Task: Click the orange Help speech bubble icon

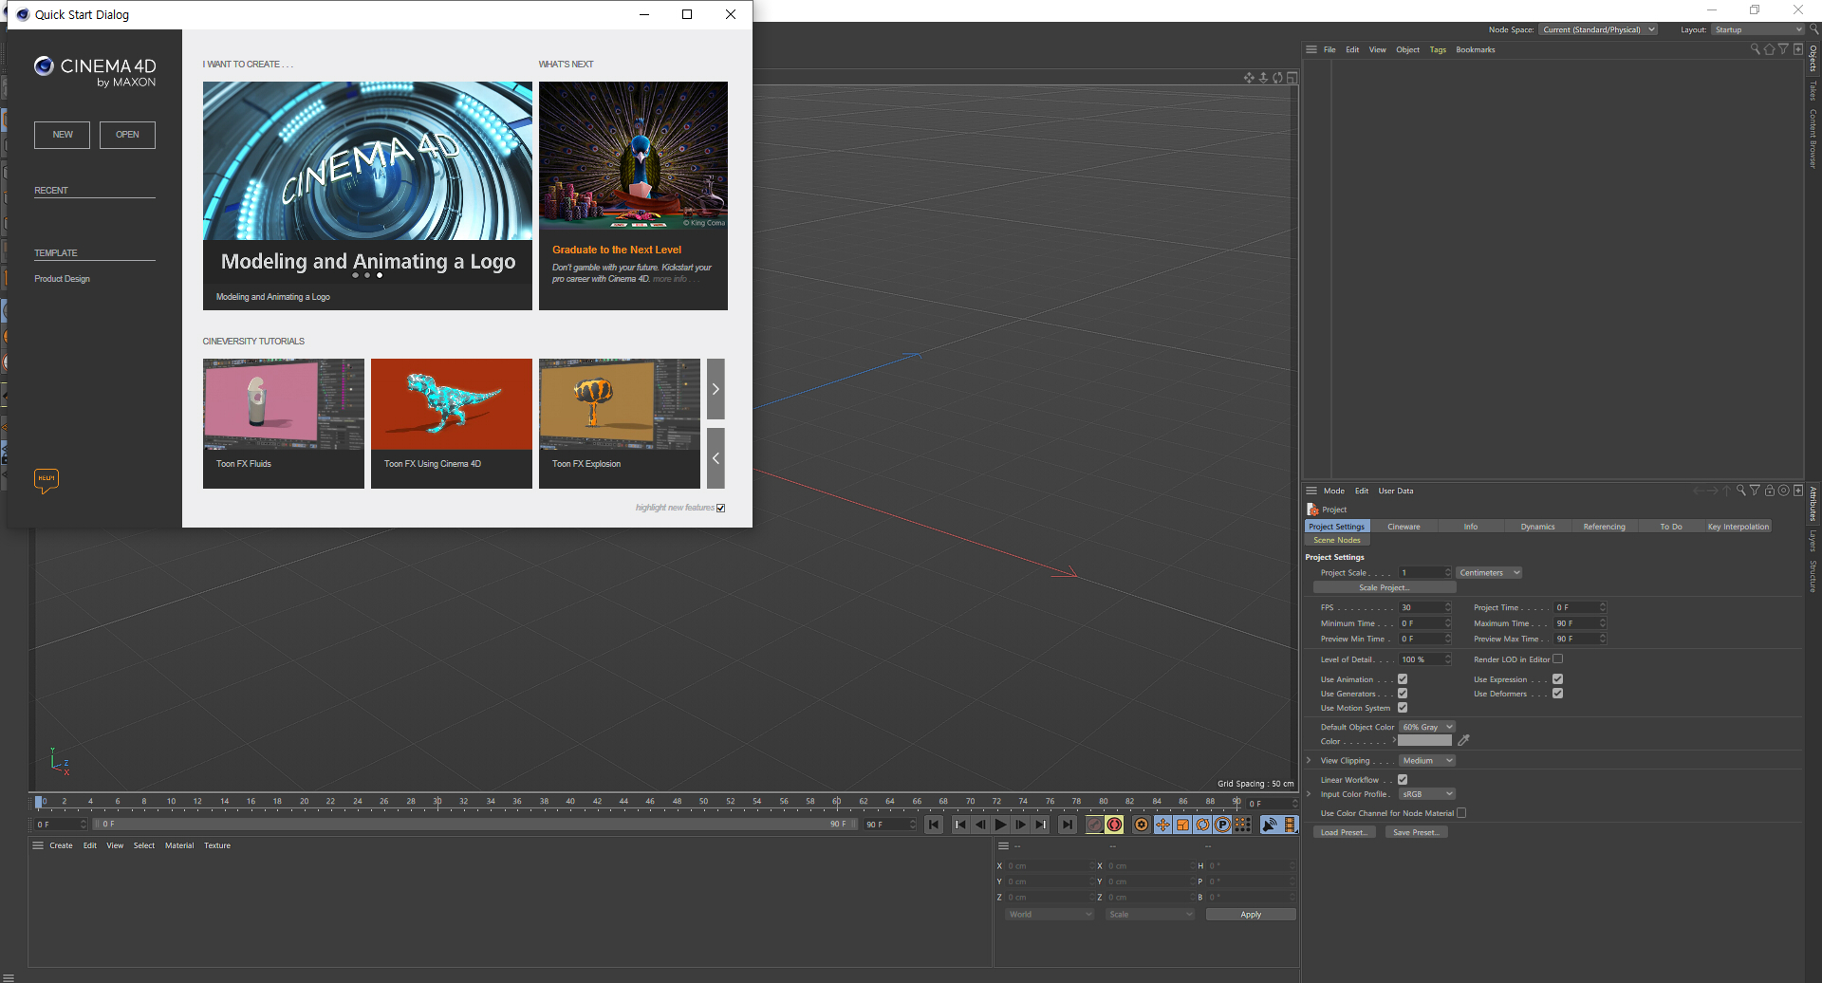Action: click(x=46, y=480)
